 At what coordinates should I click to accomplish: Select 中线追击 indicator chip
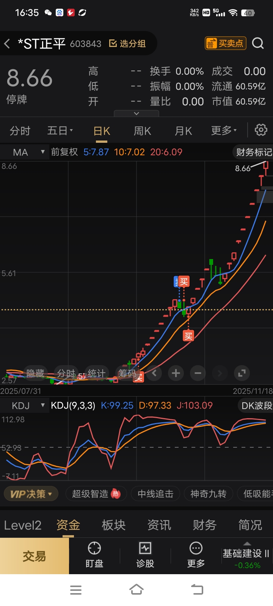pyautogui.click(x=155, y=494)
